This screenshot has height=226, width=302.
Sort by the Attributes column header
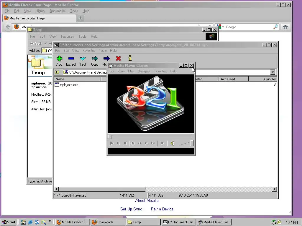pyautogui.click(x=263, y=79)
